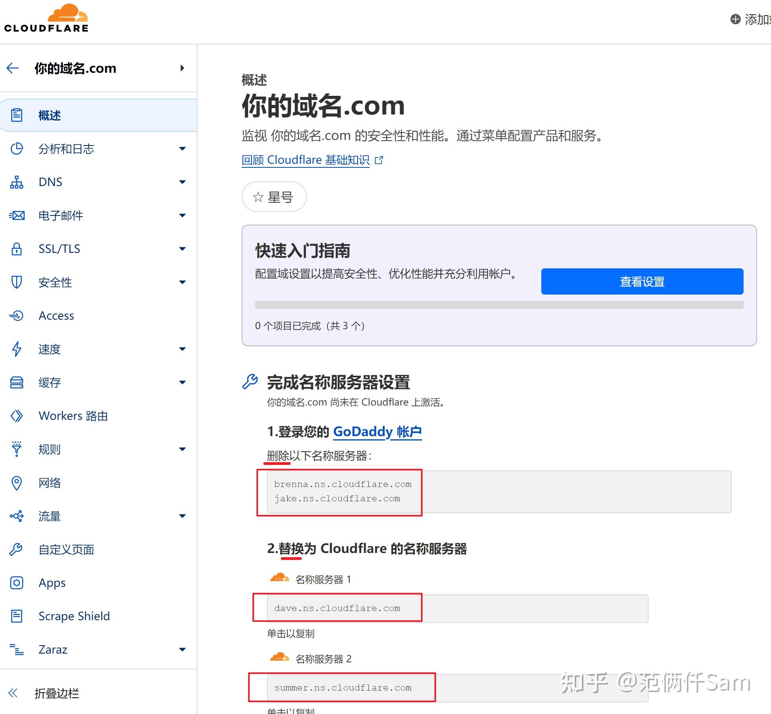Expand the DNS submenu arrow
The height and width of the screenshot is (714, 771).
[x=182, y=182]
